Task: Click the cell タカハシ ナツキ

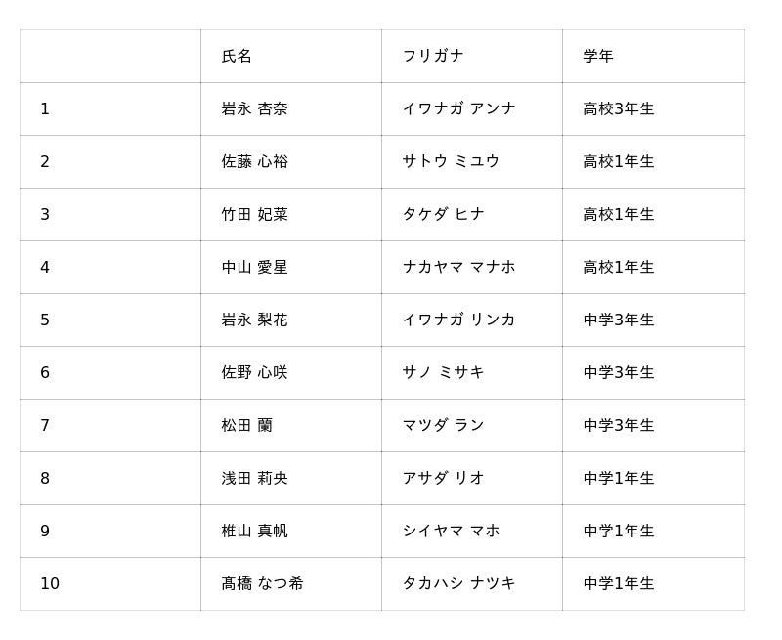Action: pos(458,584)
